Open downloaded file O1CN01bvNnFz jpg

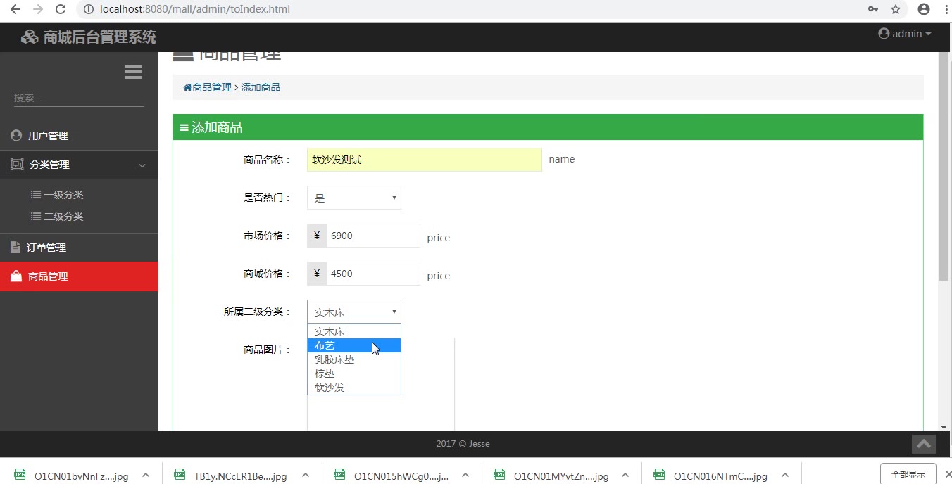pyautogui.click(x=73, y=476)
